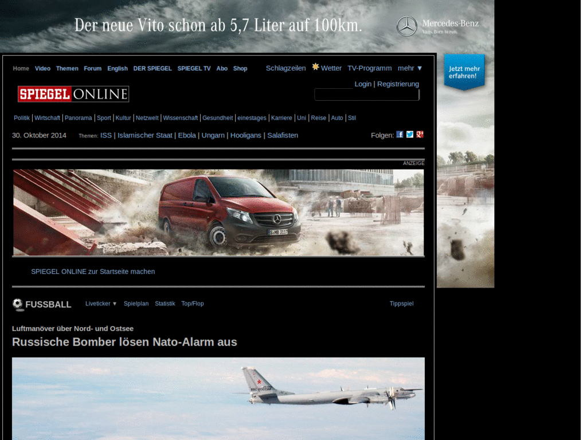Open the Video section
The width and height of the screenshot is (587, 440).
pyautogui.click(x=42, y=69)
